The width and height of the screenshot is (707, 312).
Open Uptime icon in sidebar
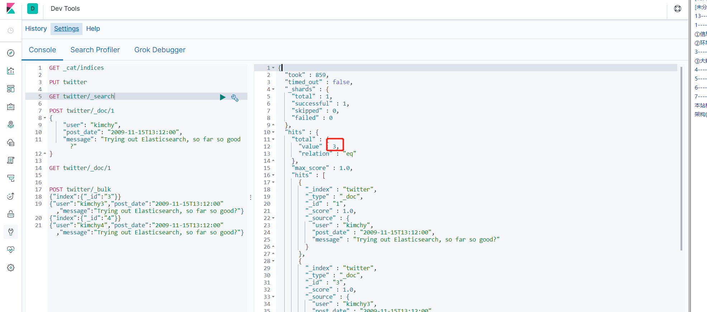[x=11, y=196]
